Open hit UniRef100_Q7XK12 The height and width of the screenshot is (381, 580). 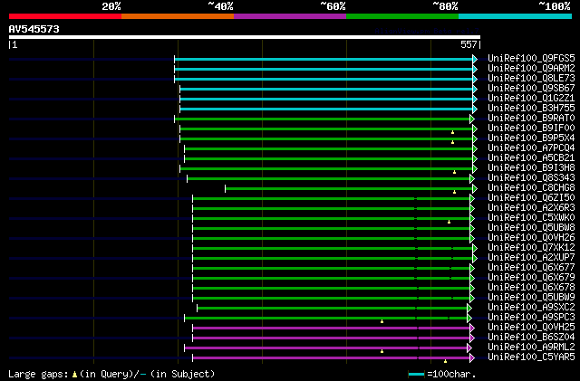(531, 248)
